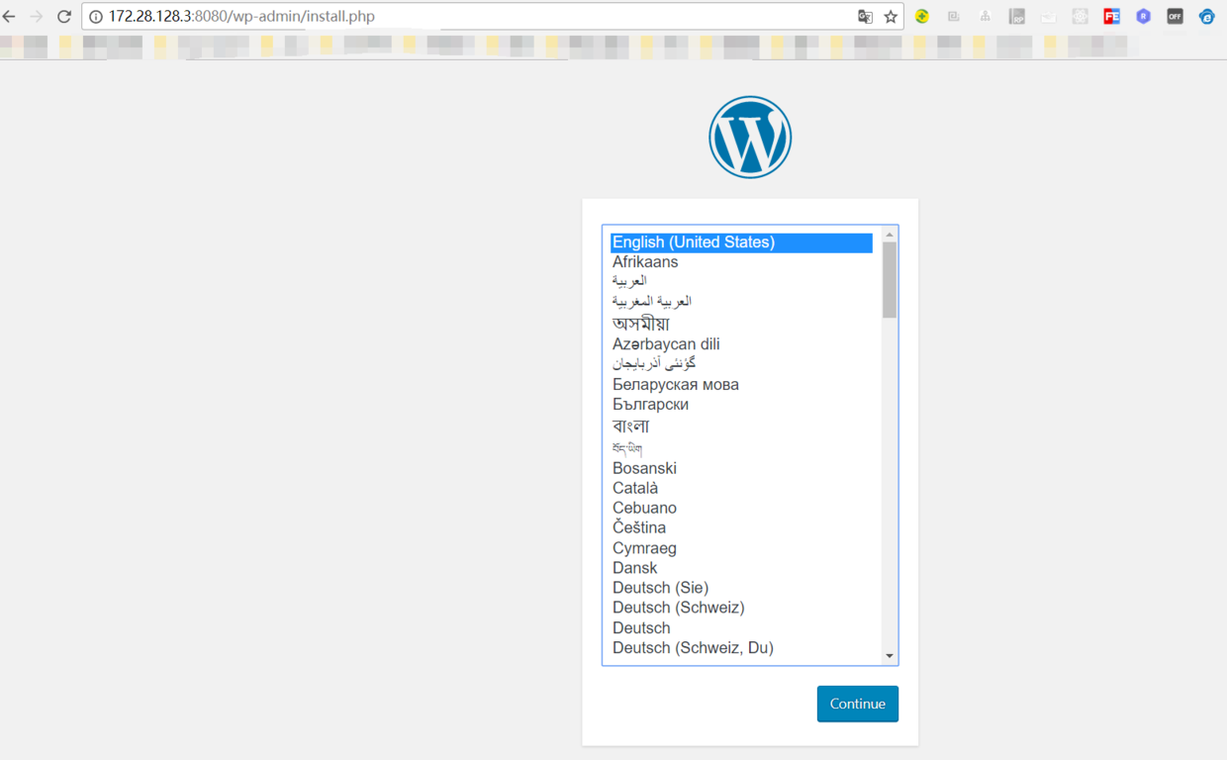Image resolution: width=1227 pixels, height=760 pixels.
Task: Select the Moroccan Arabic العربية المغربية option
Action: tap(741, 301)
